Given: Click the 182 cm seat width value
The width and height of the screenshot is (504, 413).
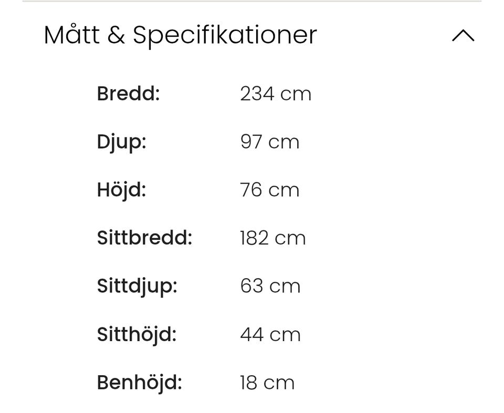Looking at the screenshot, I should coord(272,238).
